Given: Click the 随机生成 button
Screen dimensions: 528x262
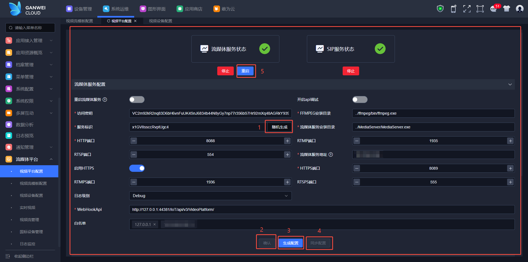Looking at the screenshot, I should [x=279, y=127].
